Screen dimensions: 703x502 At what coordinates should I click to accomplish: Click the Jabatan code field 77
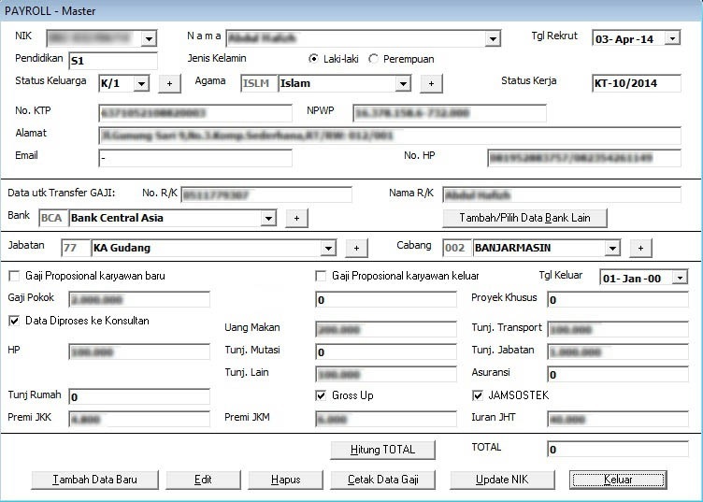pyautogui.click(x=76, y=248)
